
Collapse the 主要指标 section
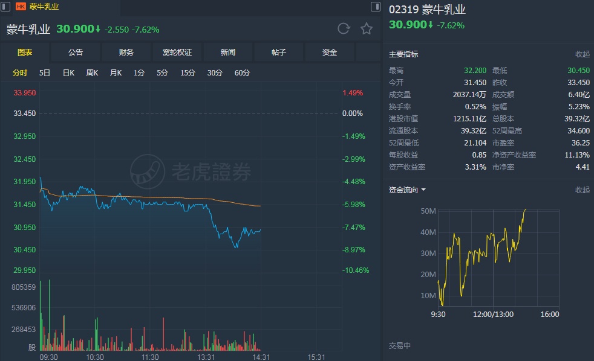tap(582, 54)
